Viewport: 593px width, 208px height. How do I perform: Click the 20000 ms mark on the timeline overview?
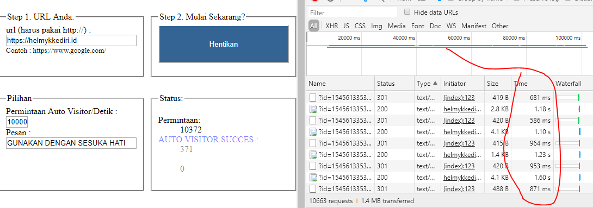(349, 38)
